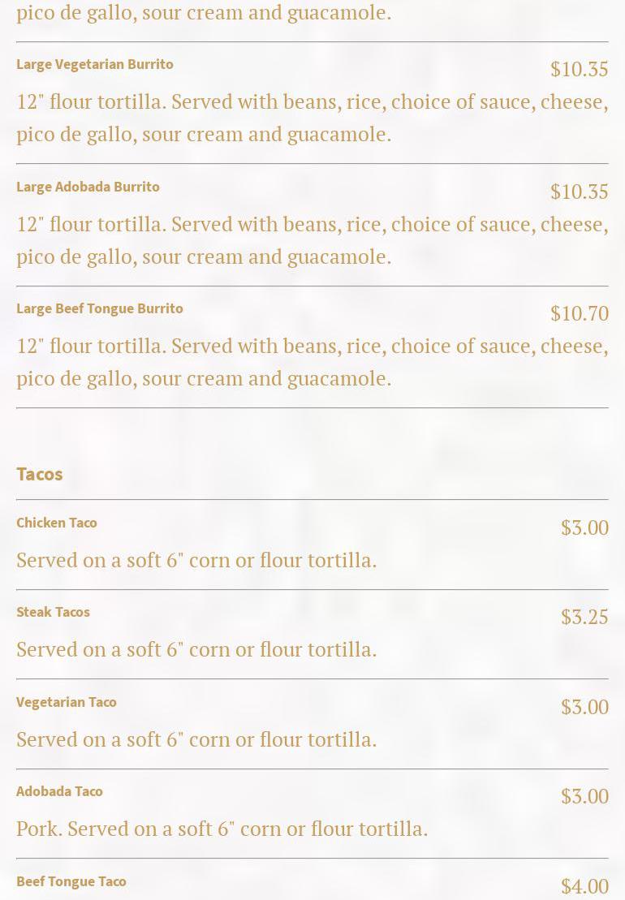Click the Adobada Taco pork description text

(x=222, y=829)
